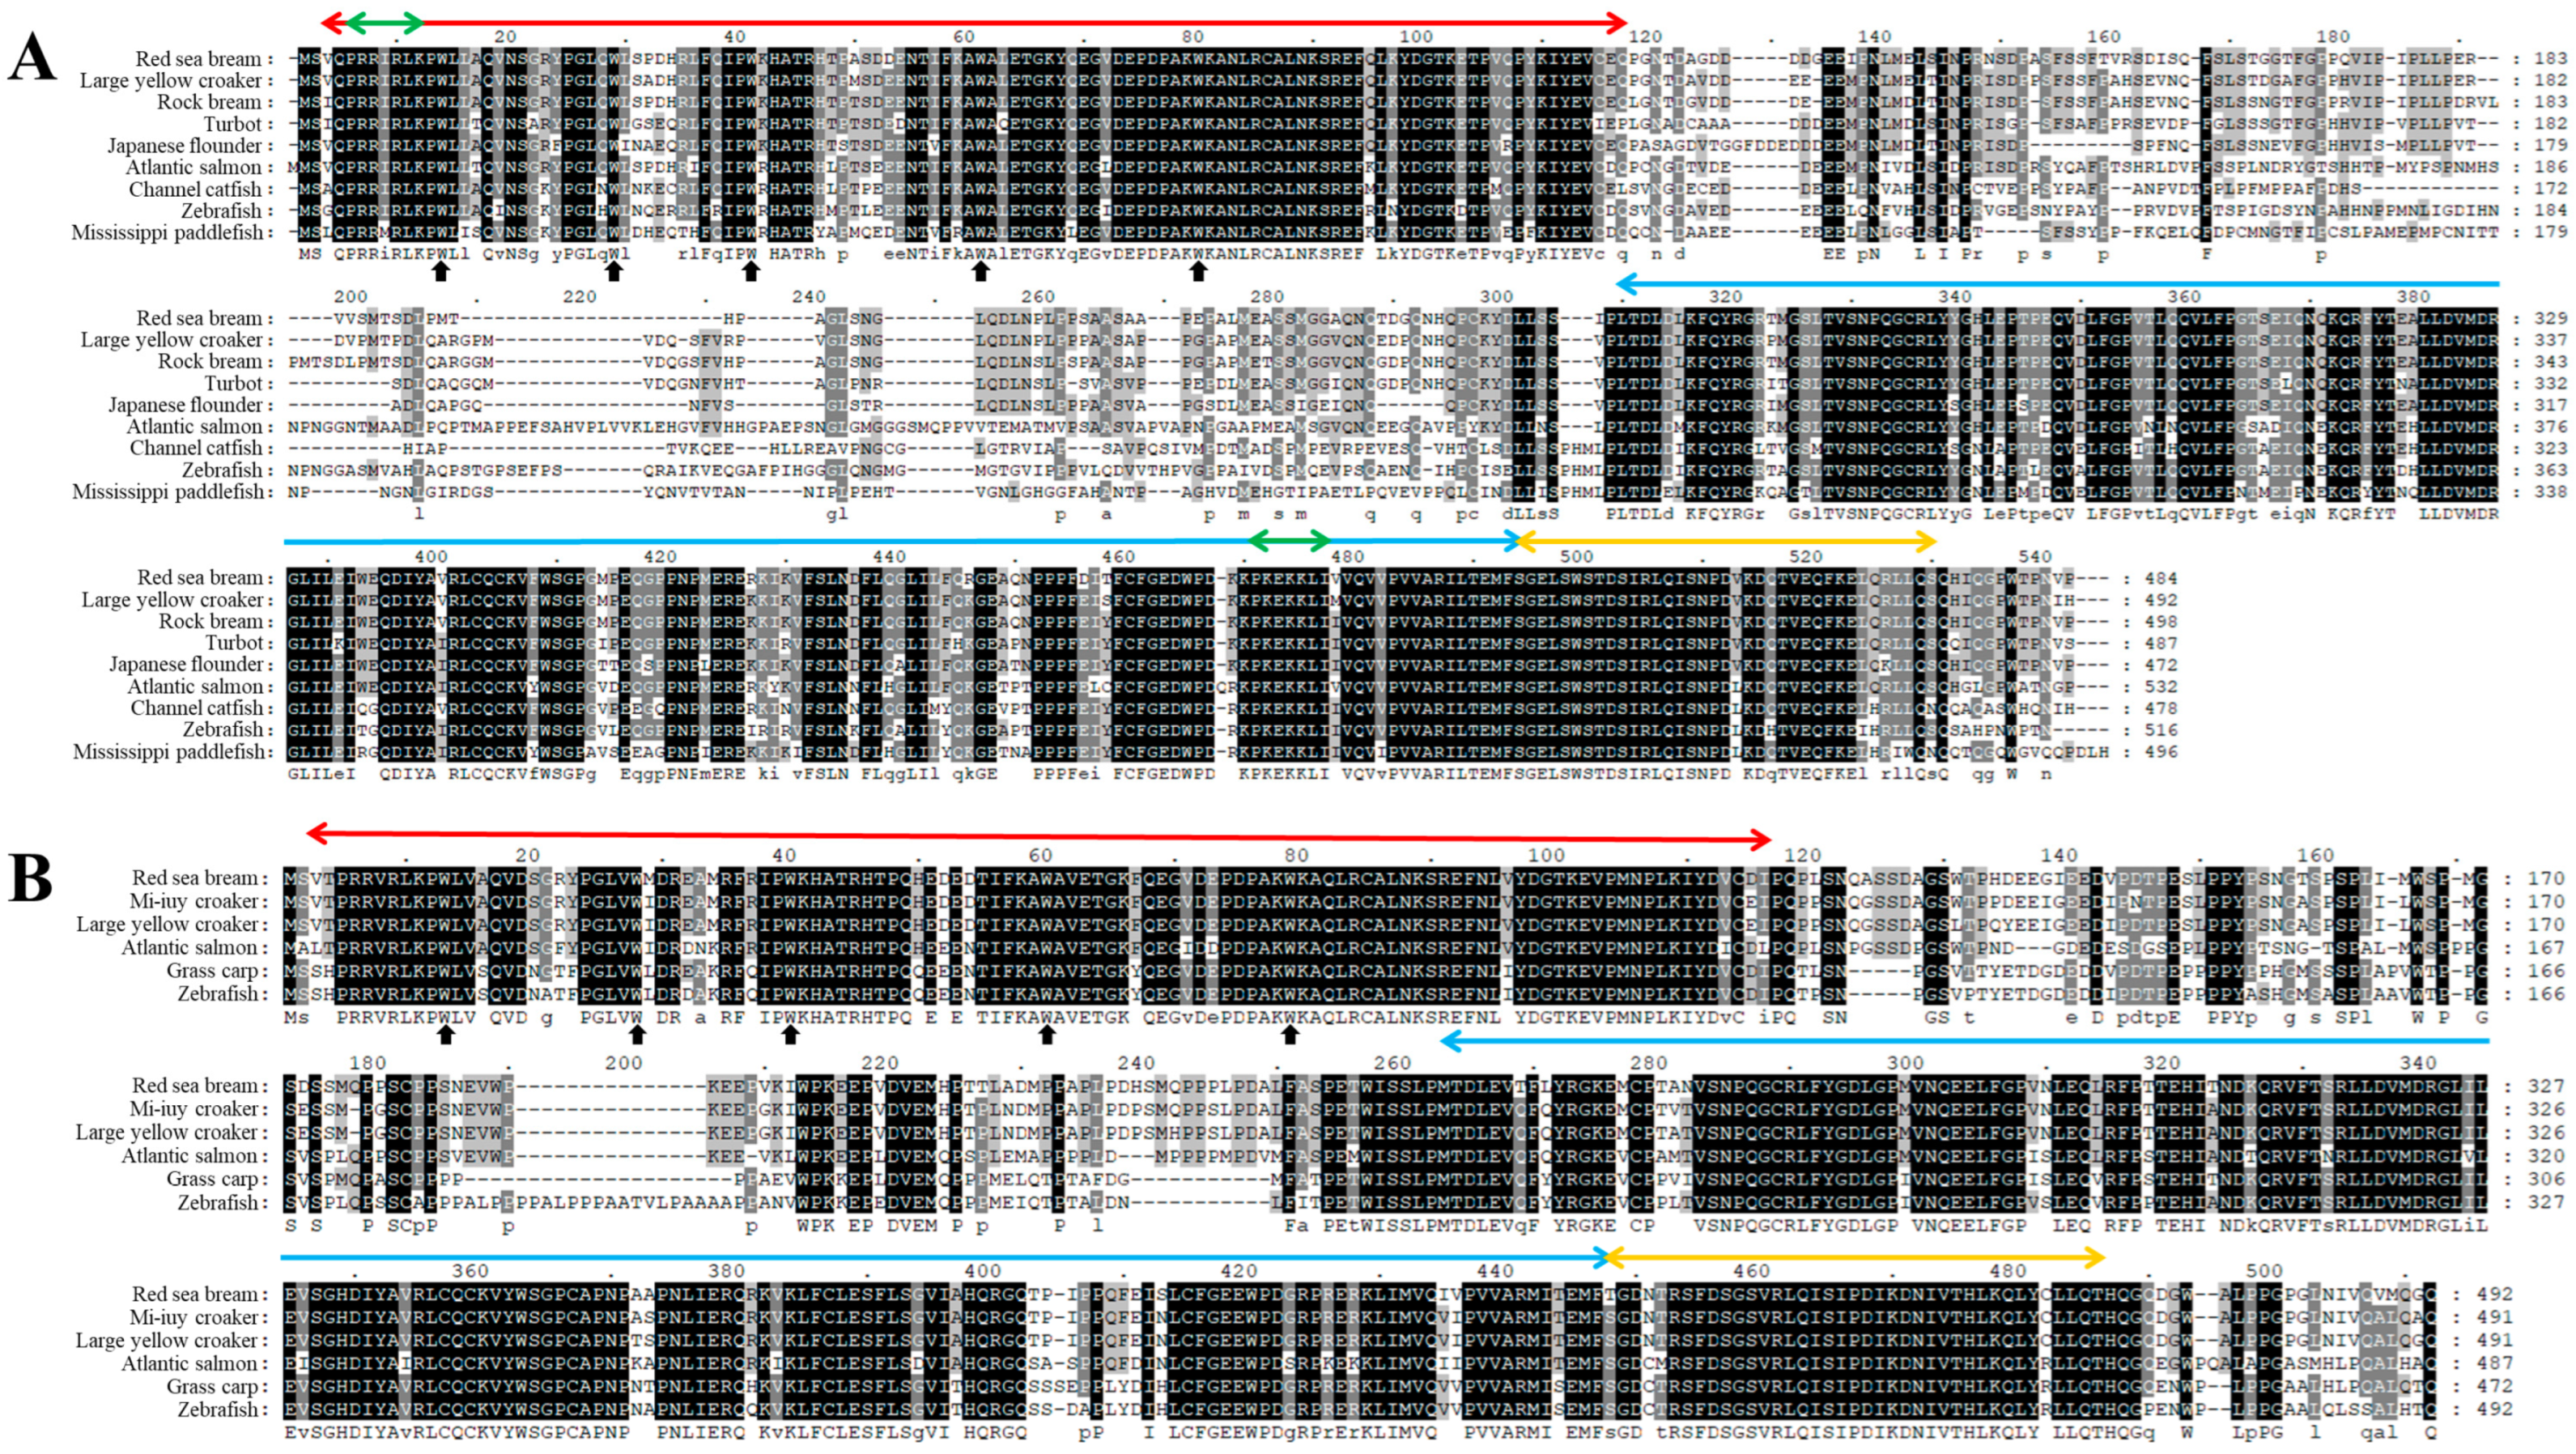Viewport: 2576px width, 1454px height.
Task: Select Grass carp label on row ending 306
Action: click(x=212, y=1180)
